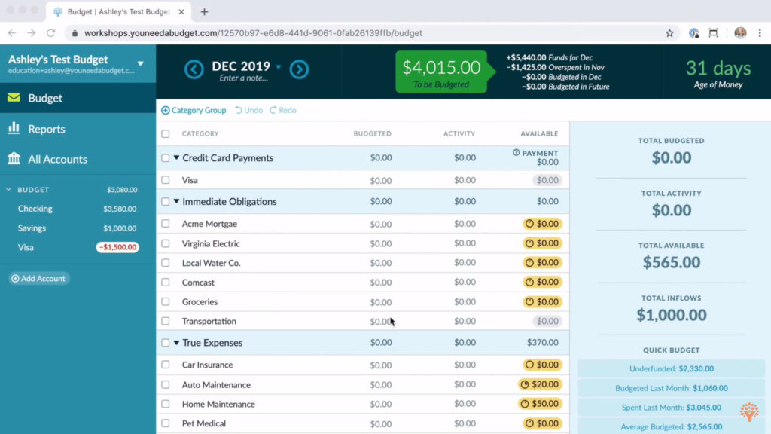Click Groceries available goal pill
Image resolution: width=771 pixels, height=434 pixels.
pyautogui.click(x=542, y=301)
